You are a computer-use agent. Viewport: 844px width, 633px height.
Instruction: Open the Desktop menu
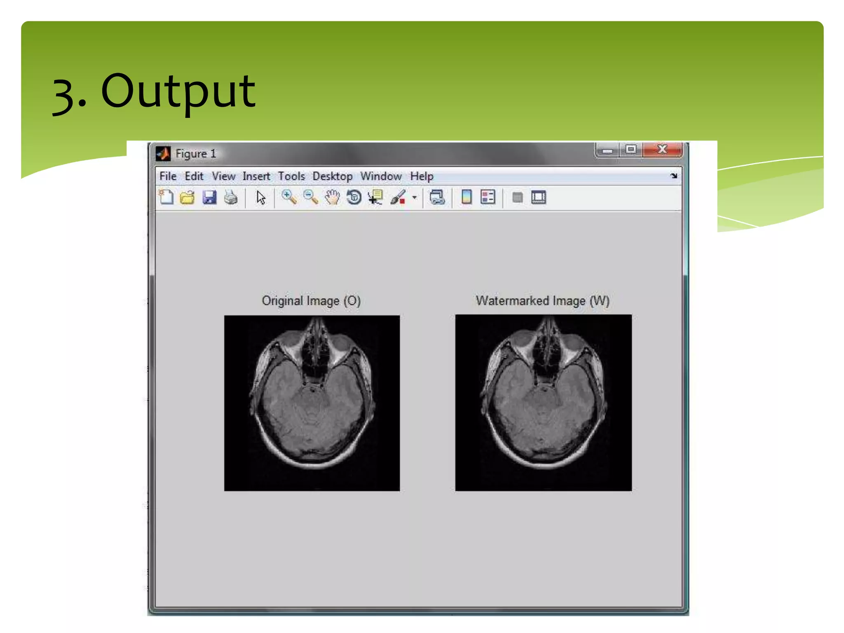click(x=333, y=176)
